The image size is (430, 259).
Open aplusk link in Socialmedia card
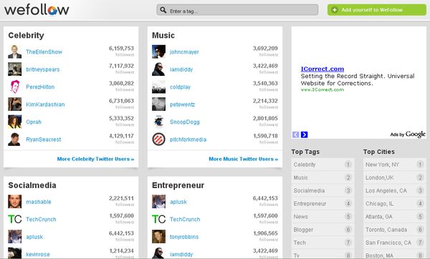pyautogui.click(x=34, y=237)
